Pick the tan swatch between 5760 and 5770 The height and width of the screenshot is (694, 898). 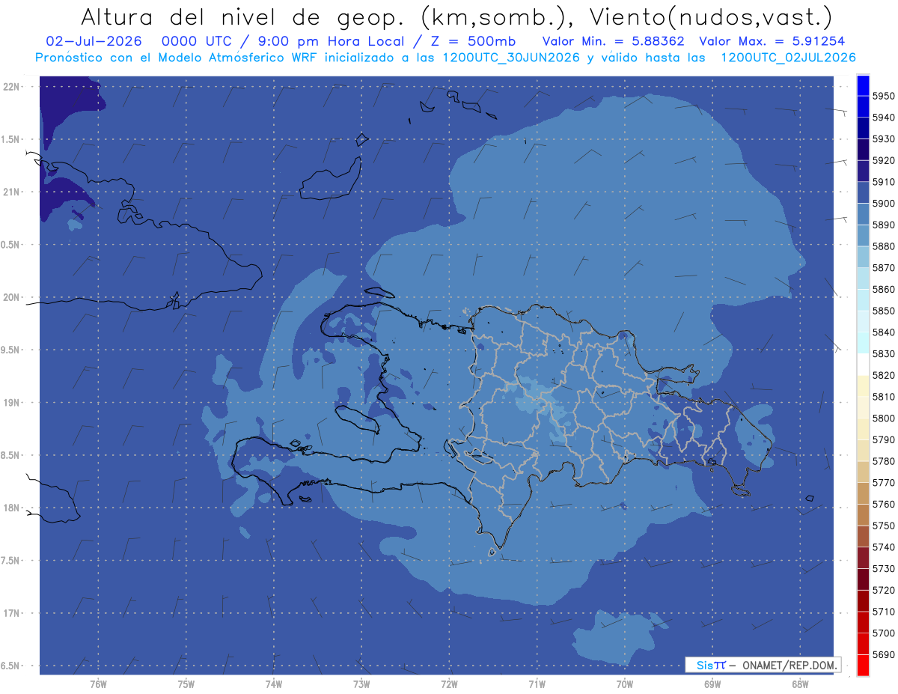coord(863,493)
